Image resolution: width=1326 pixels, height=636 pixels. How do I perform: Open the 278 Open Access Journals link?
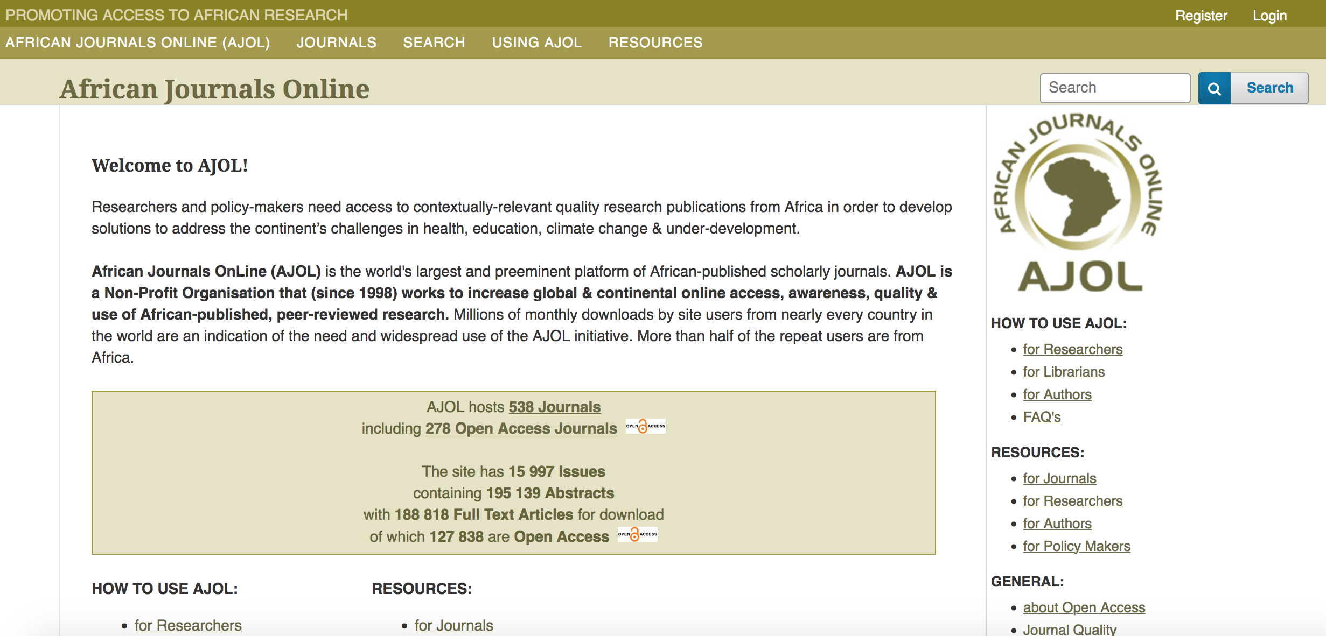tap(521, 428)
